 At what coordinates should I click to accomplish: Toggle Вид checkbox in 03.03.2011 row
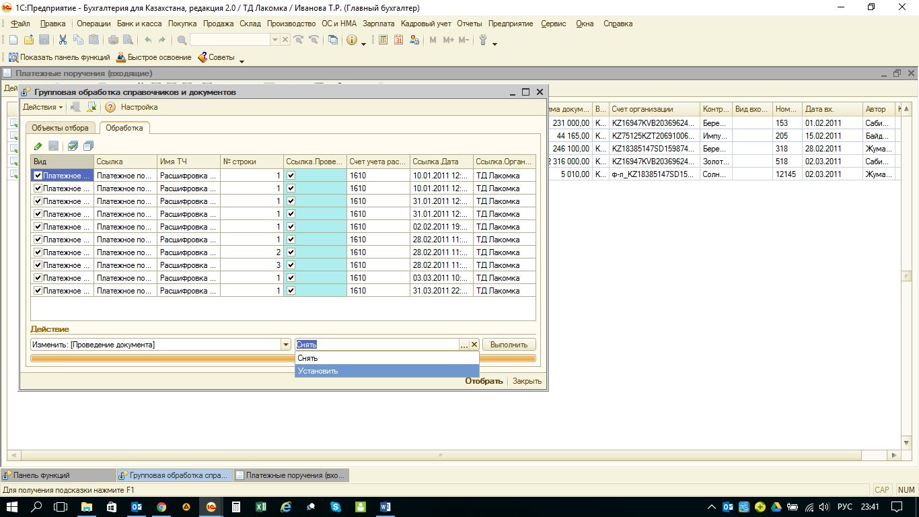tap(38, 278)
